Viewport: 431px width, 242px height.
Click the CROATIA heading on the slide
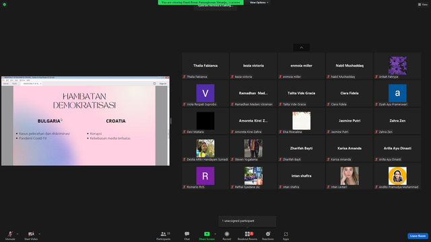(x=116, y=121)
